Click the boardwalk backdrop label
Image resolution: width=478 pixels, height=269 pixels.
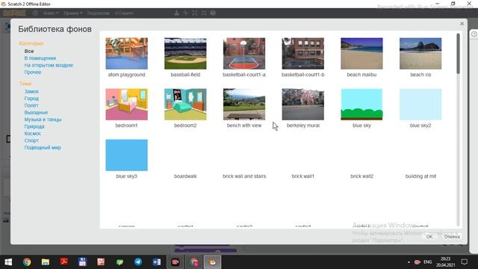185,176
